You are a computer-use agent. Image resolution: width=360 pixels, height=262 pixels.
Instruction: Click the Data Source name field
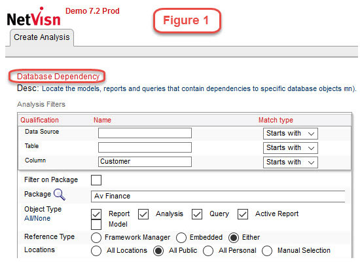145,133
